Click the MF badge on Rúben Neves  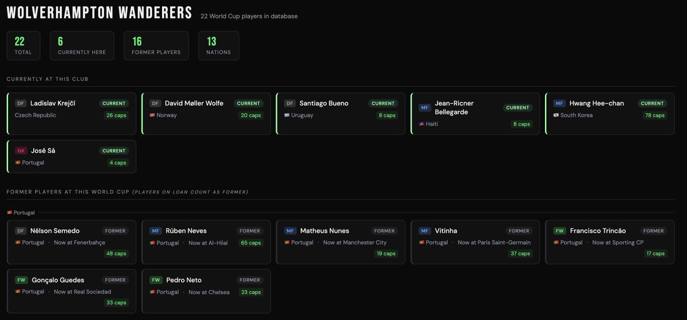156,231
